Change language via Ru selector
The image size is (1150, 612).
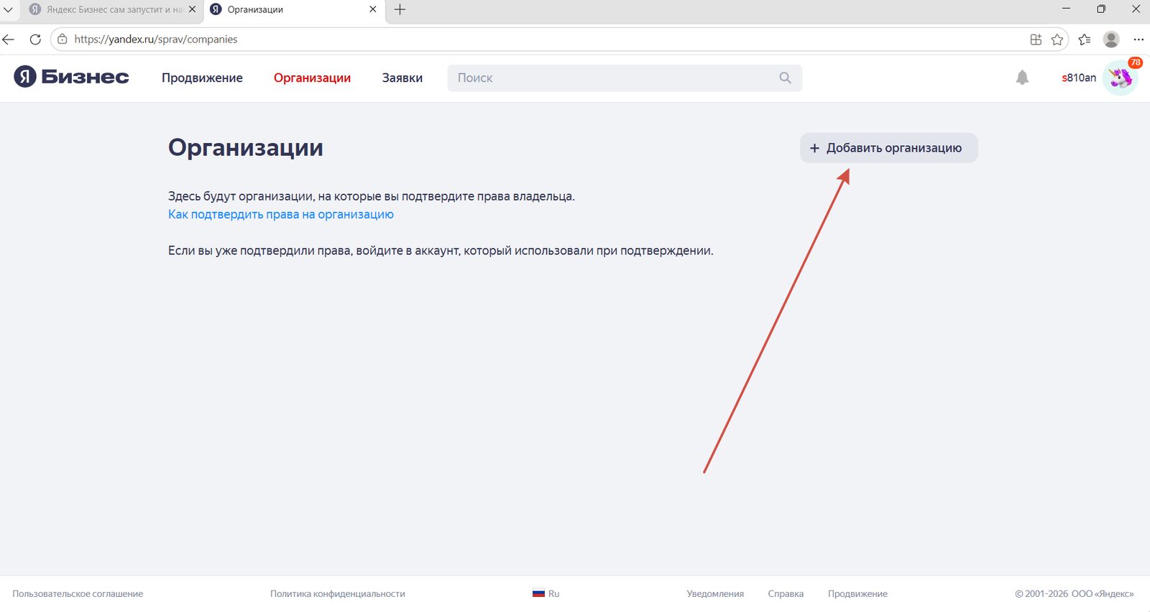(546, 594)
